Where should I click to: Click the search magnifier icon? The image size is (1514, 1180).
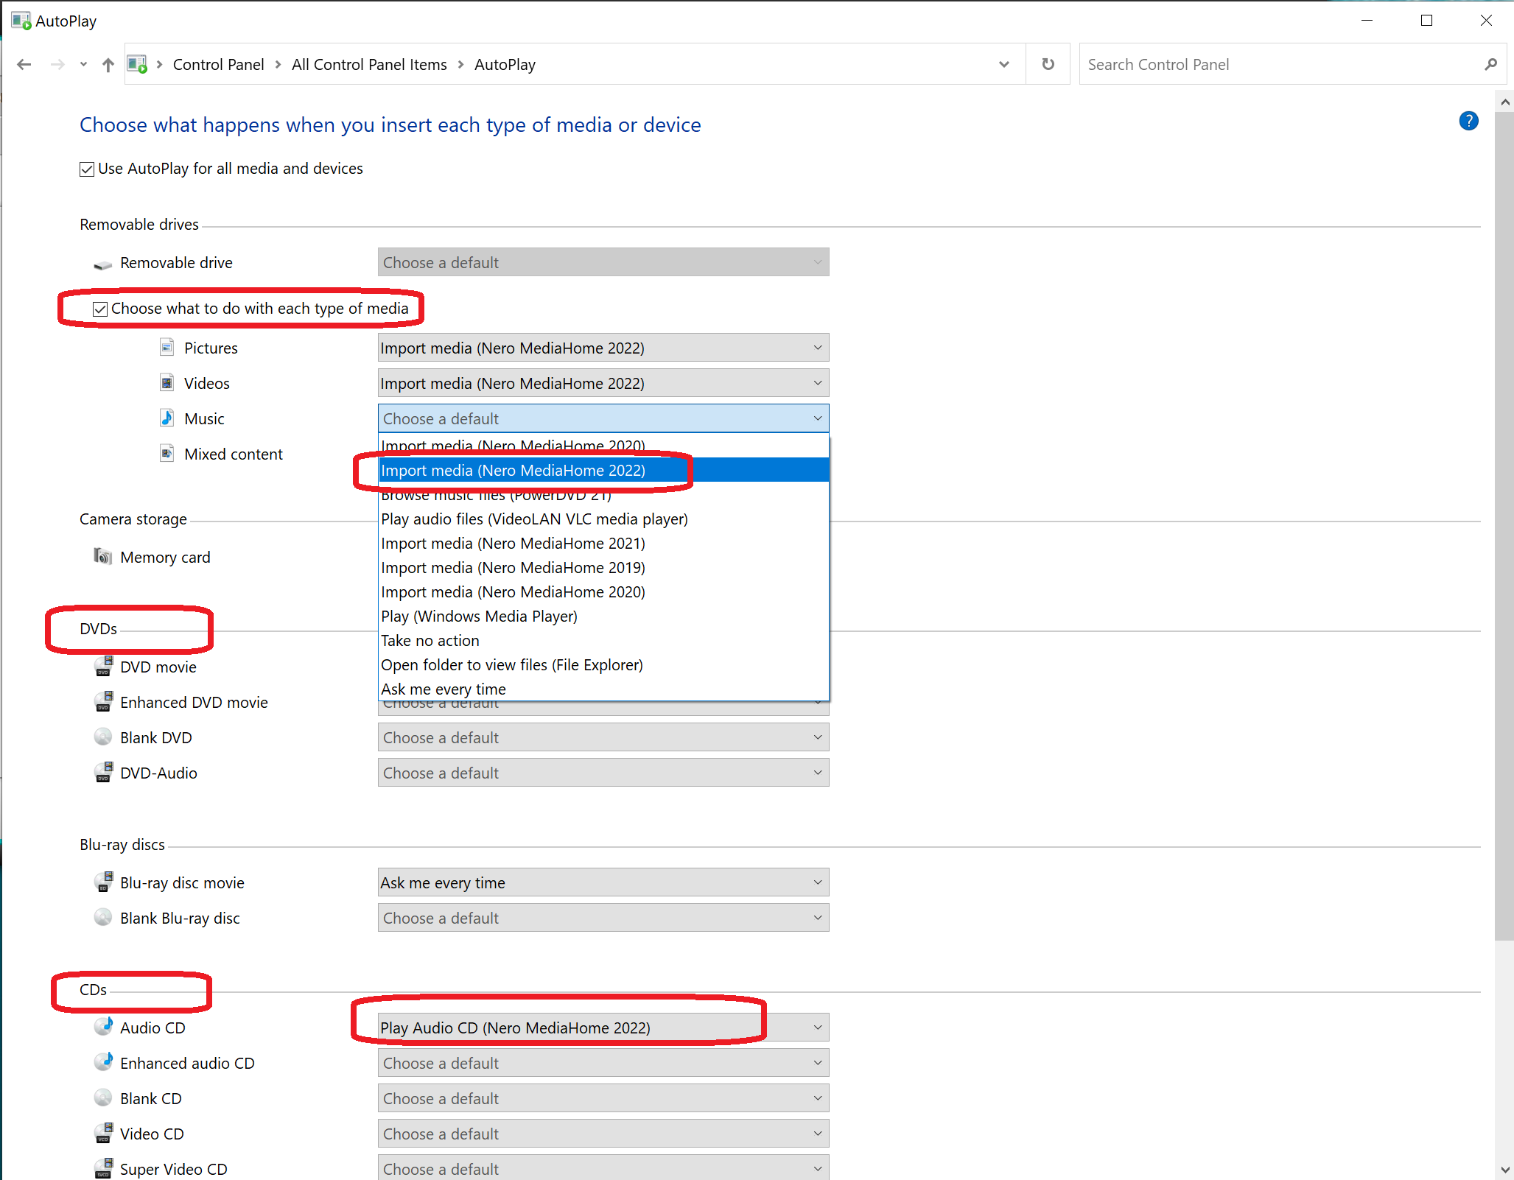[x=1490, y=65]
